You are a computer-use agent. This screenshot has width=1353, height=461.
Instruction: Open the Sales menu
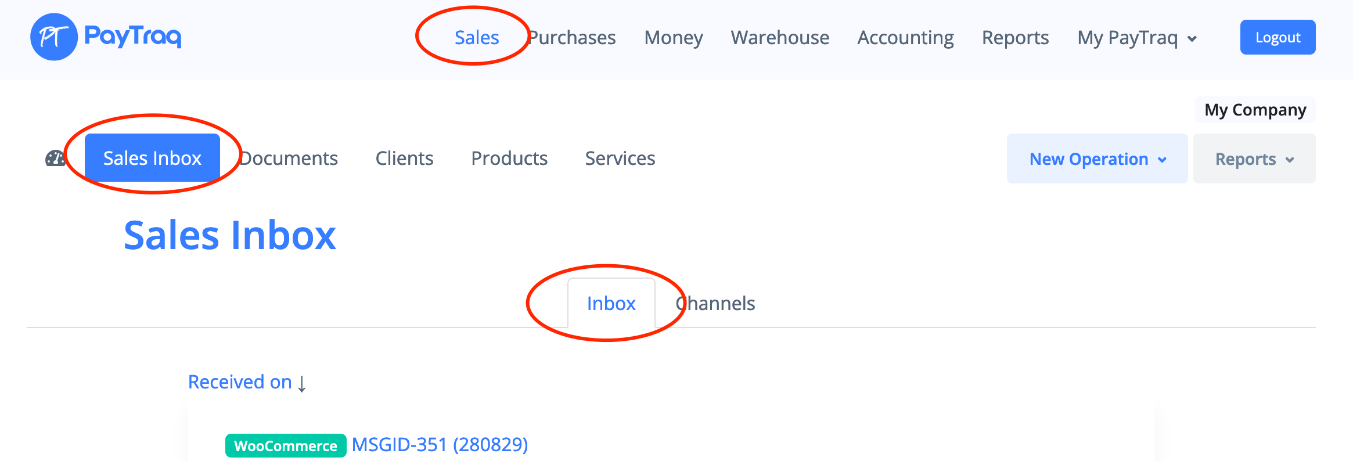476,38
